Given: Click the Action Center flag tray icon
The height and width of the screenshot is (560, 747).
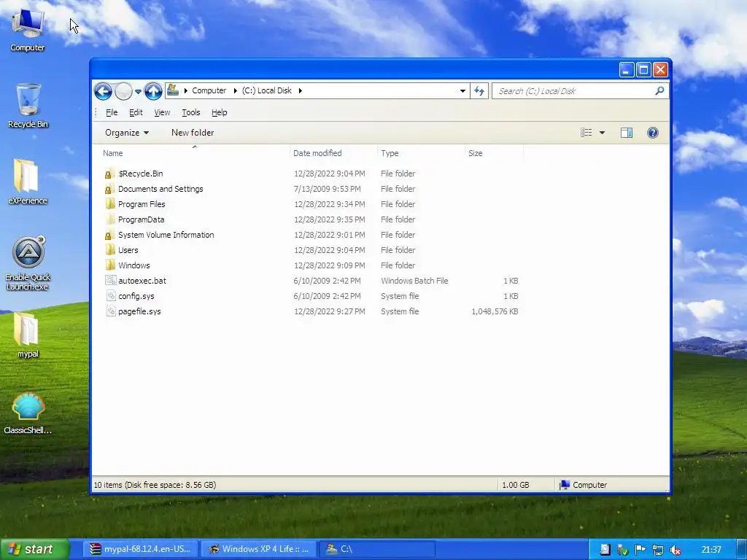Looking at the screenshot, I should 640,550.
